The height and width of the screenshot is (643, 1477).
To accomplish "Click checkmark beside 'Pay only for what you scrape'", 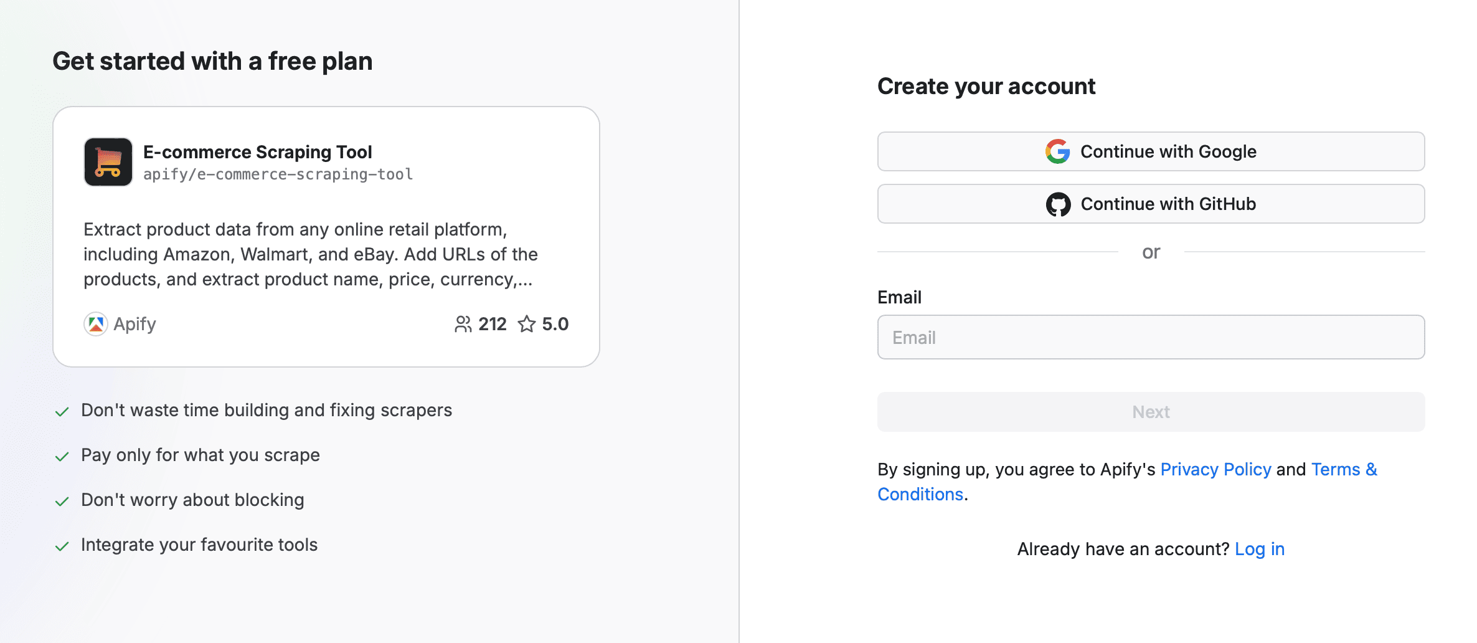I will coord(62,457).
